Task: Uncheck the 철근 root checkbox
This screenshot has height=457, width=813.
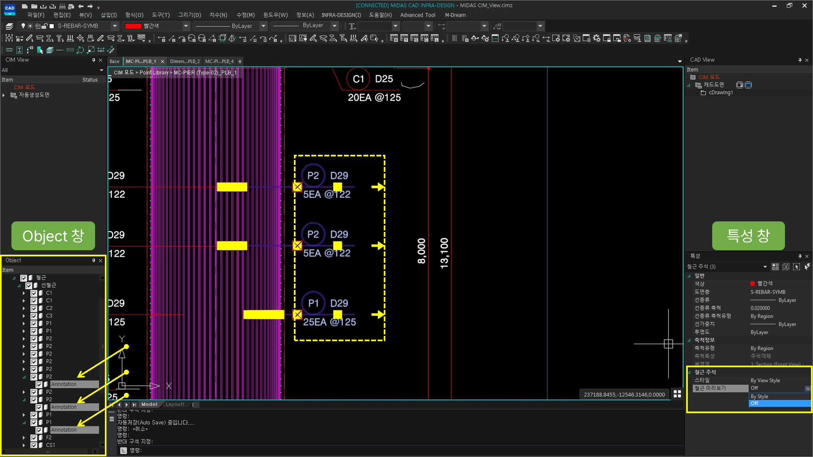Action: click(x=24, y=278)
